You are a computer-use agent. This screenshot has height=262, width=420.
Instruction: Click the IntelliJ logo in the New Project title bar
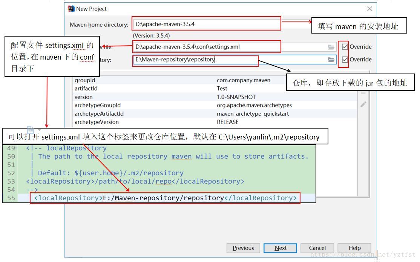click(x=71, y=9)
